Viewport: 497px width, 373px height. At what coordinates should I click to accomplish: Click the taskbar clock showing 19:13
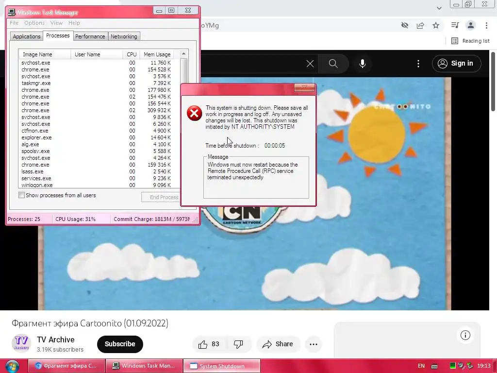click(x=484, y=366)
